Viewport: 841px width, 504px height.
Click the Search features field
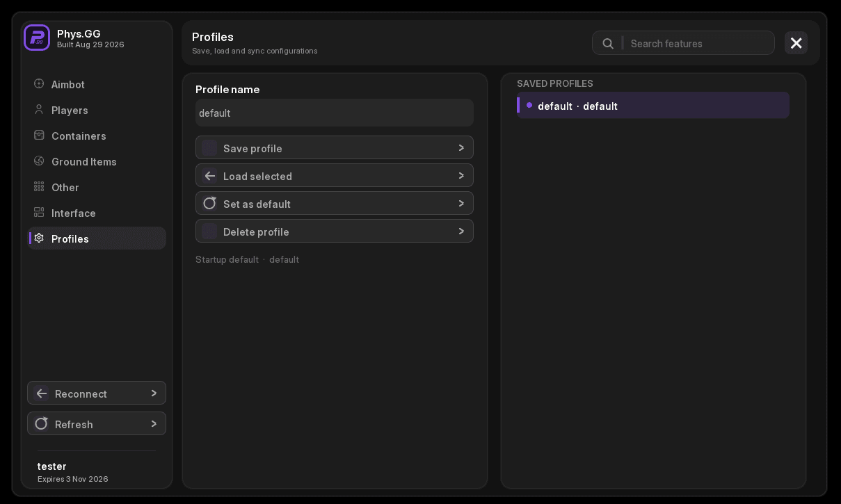(x=683, y=43)
